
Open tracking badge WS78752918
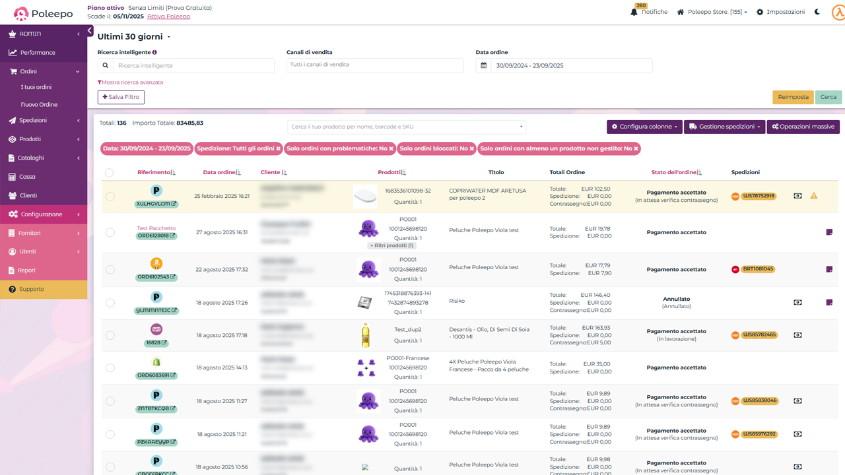pos(759,196)
